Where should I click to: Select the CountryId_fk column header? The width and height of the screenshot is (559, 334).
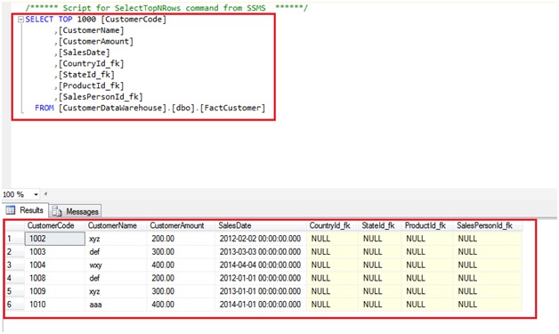click(332, 225)
